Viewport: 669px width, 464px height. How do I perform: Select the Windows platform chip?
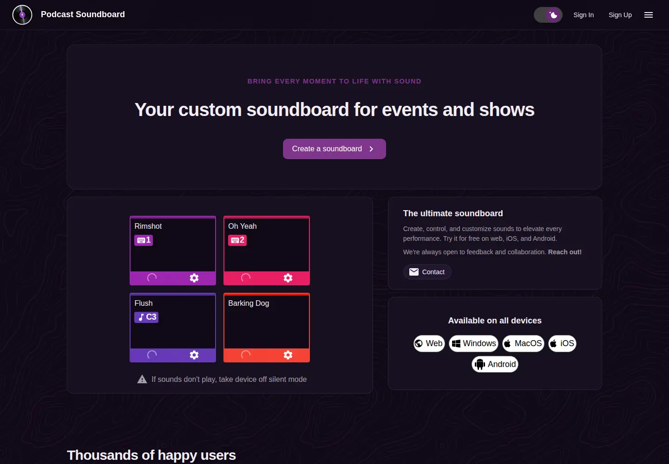pyautogui.click(x=474, y=343)
